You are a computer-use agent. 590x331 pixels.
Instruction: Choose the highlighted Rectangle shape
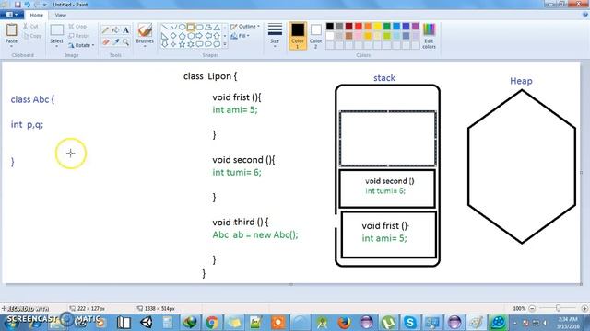pos(191,27)
